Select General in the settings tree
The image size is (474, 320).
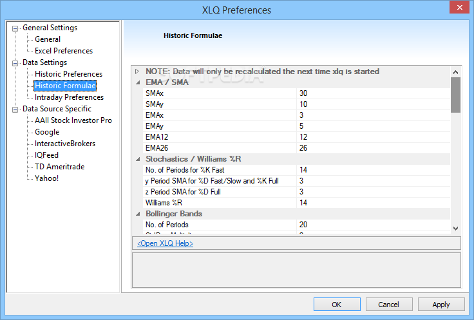pos(48,39)
